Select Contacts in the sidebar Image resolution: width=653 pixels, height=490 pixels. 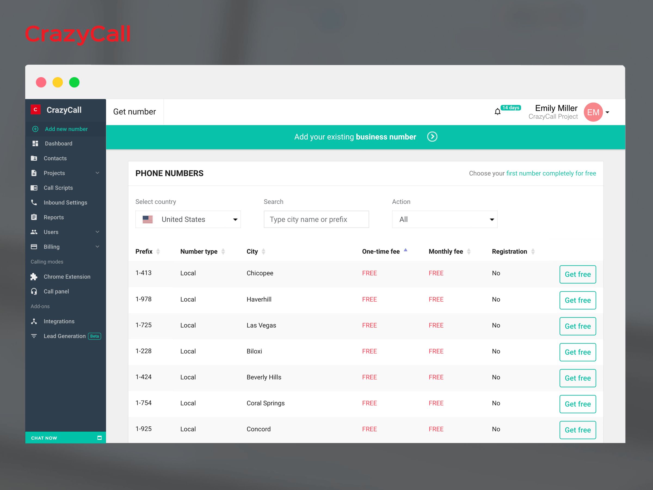pos(55,158)
